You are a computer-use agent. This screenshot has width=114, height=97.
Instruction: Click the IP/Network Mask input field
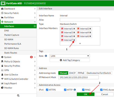click(78, 77)
